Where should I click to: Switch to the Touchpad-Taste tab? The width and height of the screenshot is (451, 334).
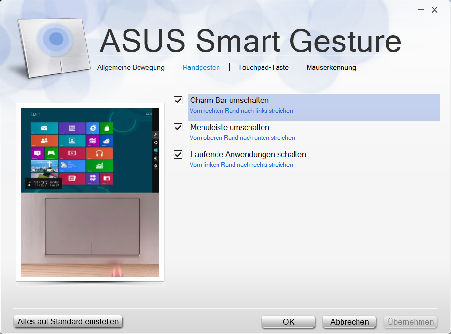pos(263,68)
